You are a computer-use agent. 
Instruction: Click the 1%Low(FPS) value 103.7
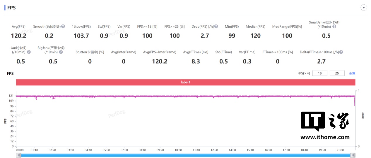[x=81, y=36]
